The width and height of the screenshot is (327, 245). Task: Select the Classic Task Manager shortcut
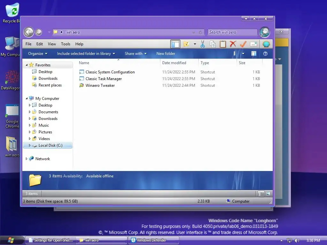pos(104,78)
